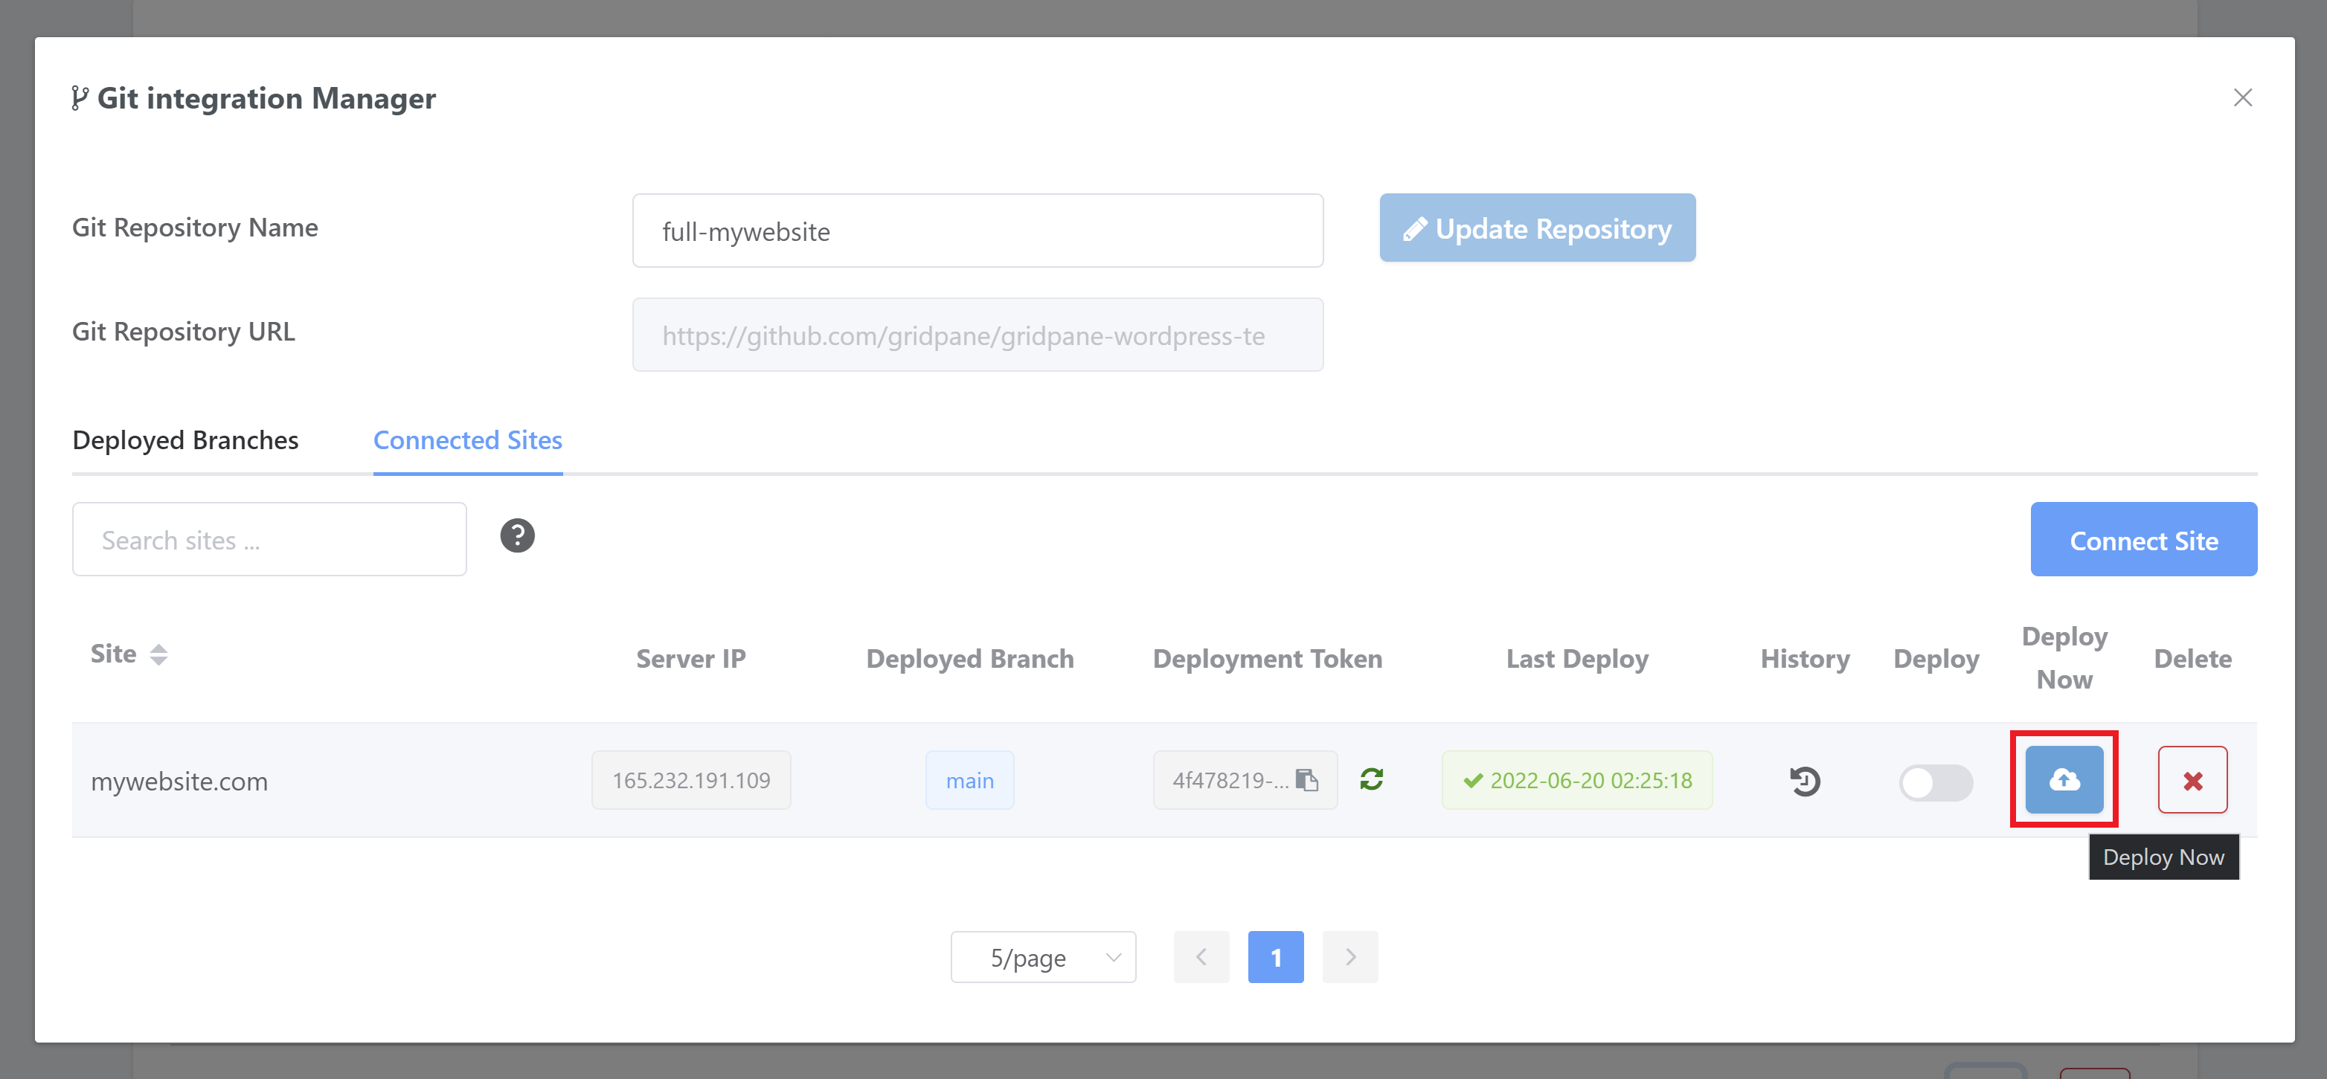Click into the Search sites field

tap(269, 540)
